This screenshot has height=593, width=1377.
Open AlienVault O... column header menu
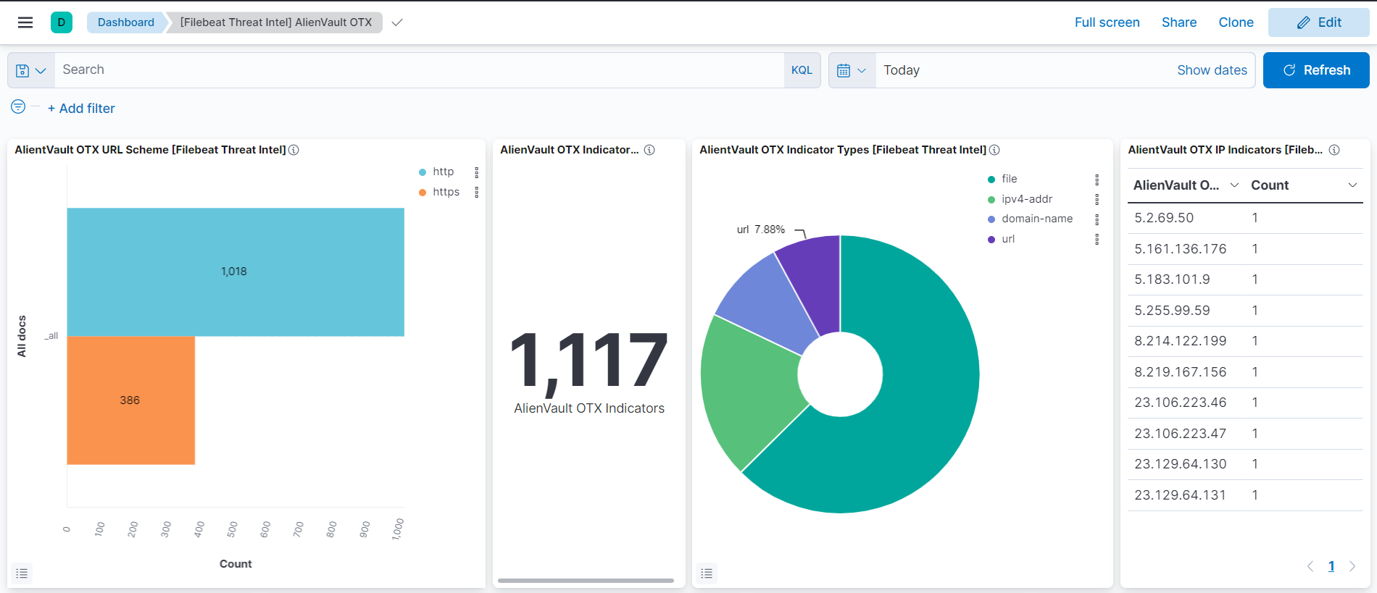point(1234,185)
